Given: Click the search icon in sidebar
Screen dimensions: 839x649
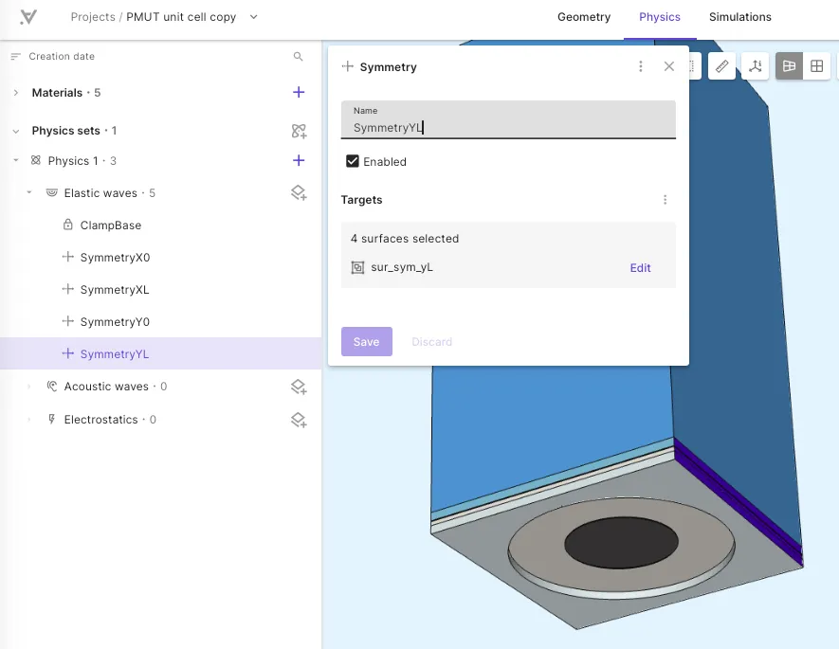Looking at the screenshot, I should pos(298,56).
